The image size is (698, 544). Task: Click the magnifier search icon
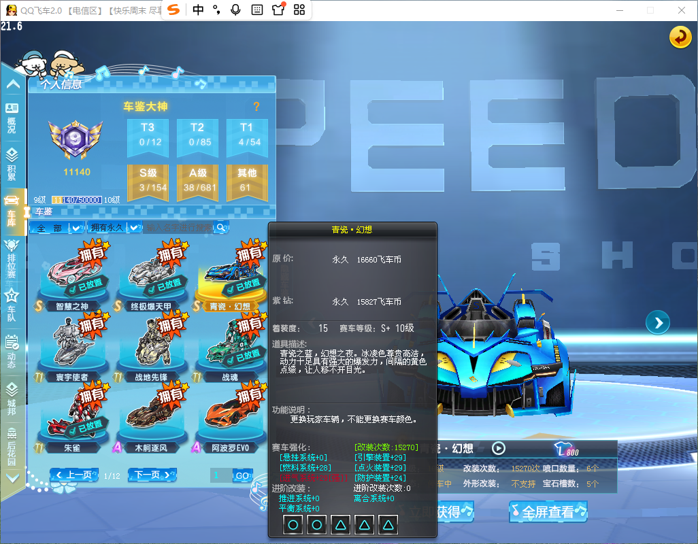pos(221,228)
